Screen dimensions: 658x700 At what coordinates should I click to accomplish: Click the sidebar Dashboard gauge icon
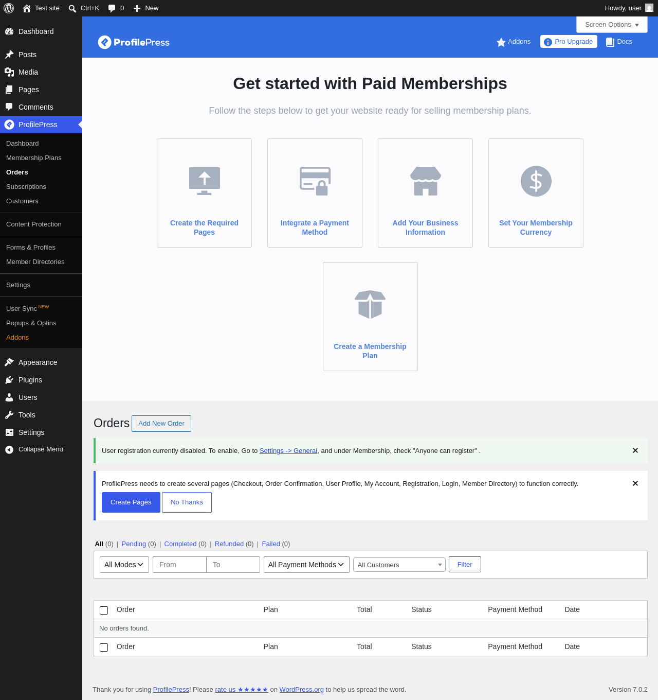point(9,31)
